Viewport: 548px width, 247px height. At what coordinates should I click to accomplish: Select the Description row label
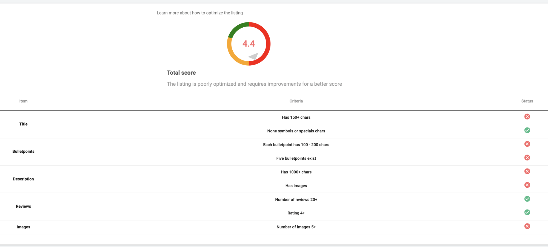point(23,179)
